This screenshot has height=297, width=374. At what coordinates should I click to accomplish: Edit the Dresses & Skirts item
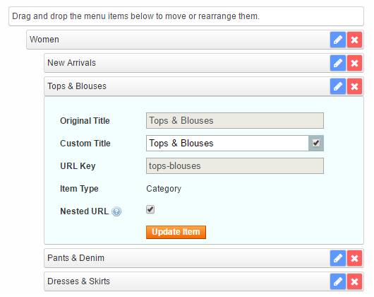338,281
